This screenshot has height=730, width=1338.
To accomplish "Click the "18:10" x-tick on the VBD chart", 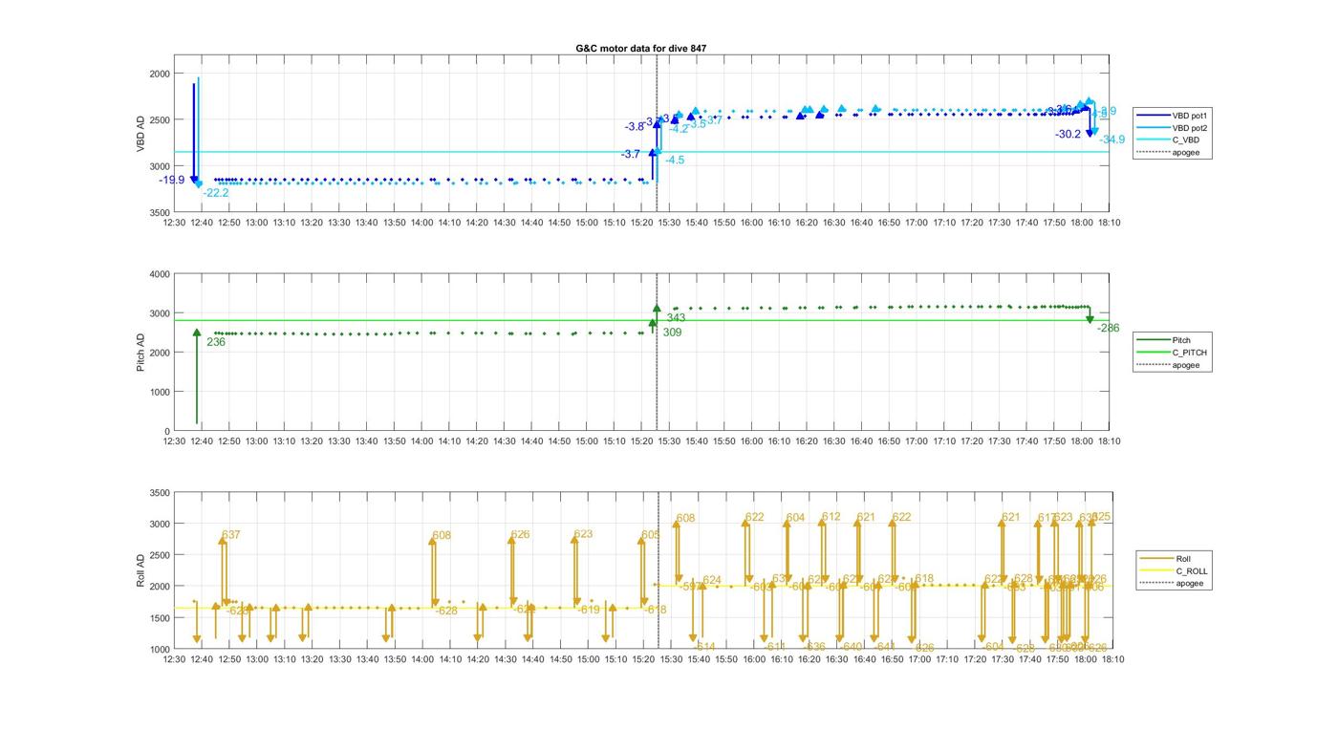I will (1109, 223).
